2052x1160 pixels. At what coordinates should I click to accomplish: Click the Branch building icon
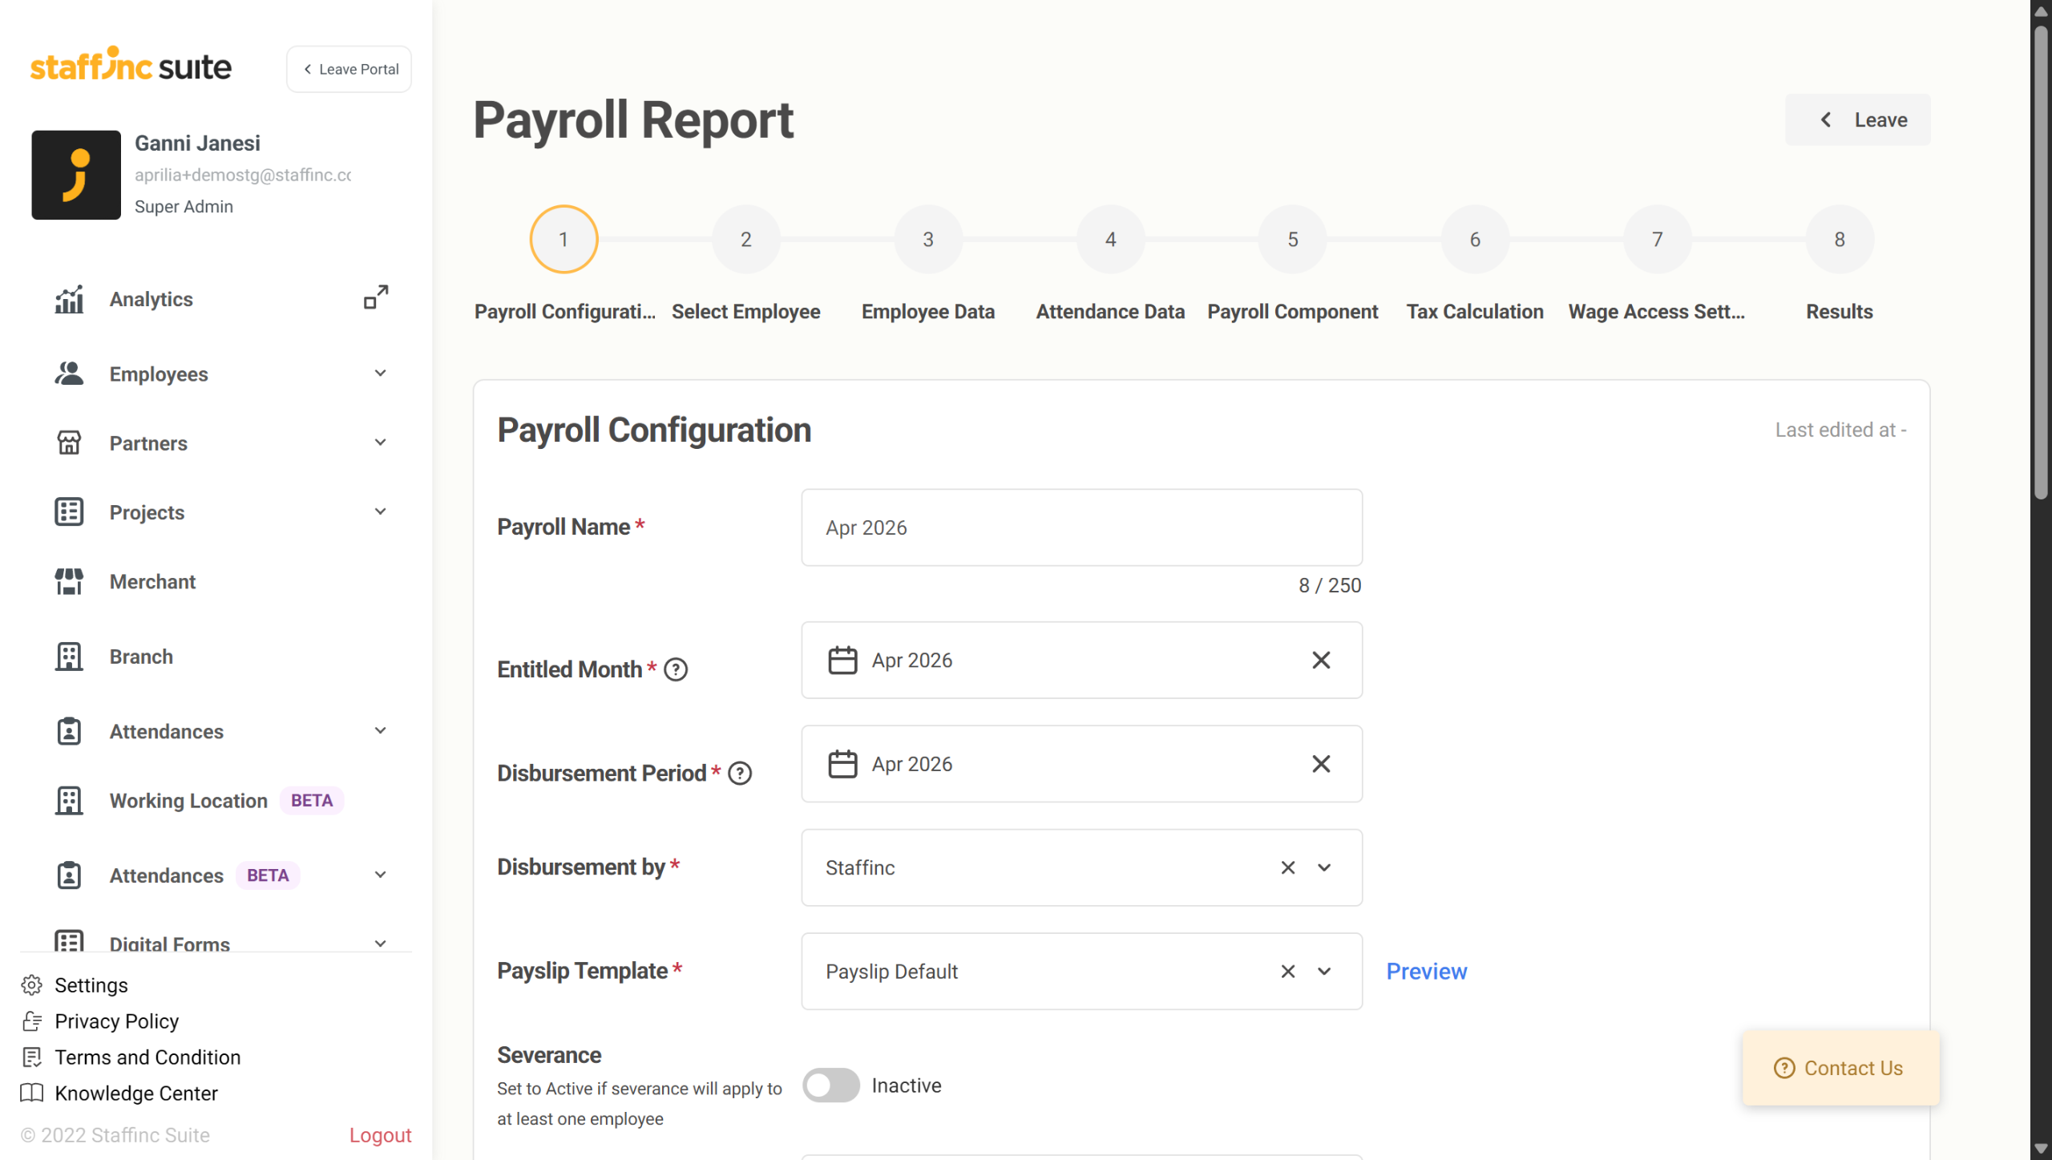pos(69,657)
